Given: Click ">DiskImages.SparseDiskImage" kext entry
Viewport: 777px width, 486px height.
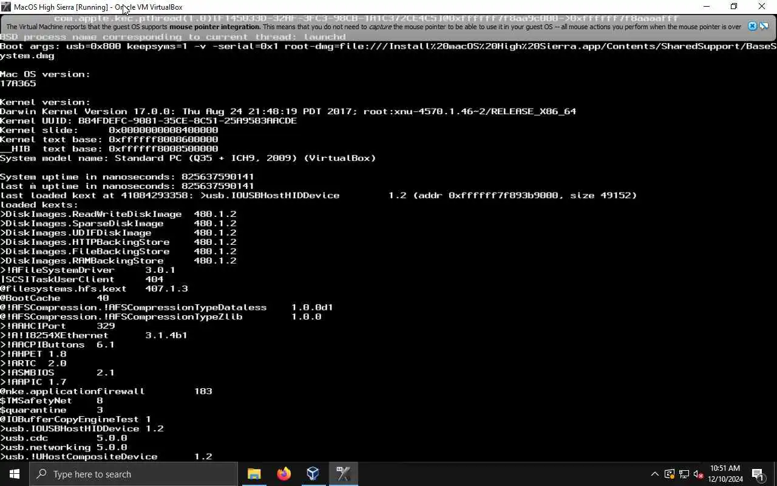Looking at the screenshot, I should click(x=118, y=224).
